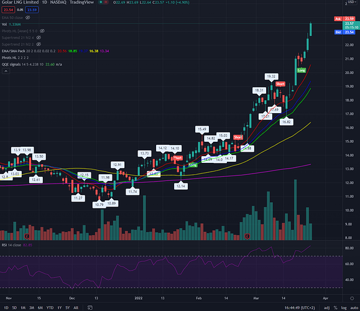
Task: Click the 11.27 pivot low label
Action: pyautogui.click(x=78, y=198)
